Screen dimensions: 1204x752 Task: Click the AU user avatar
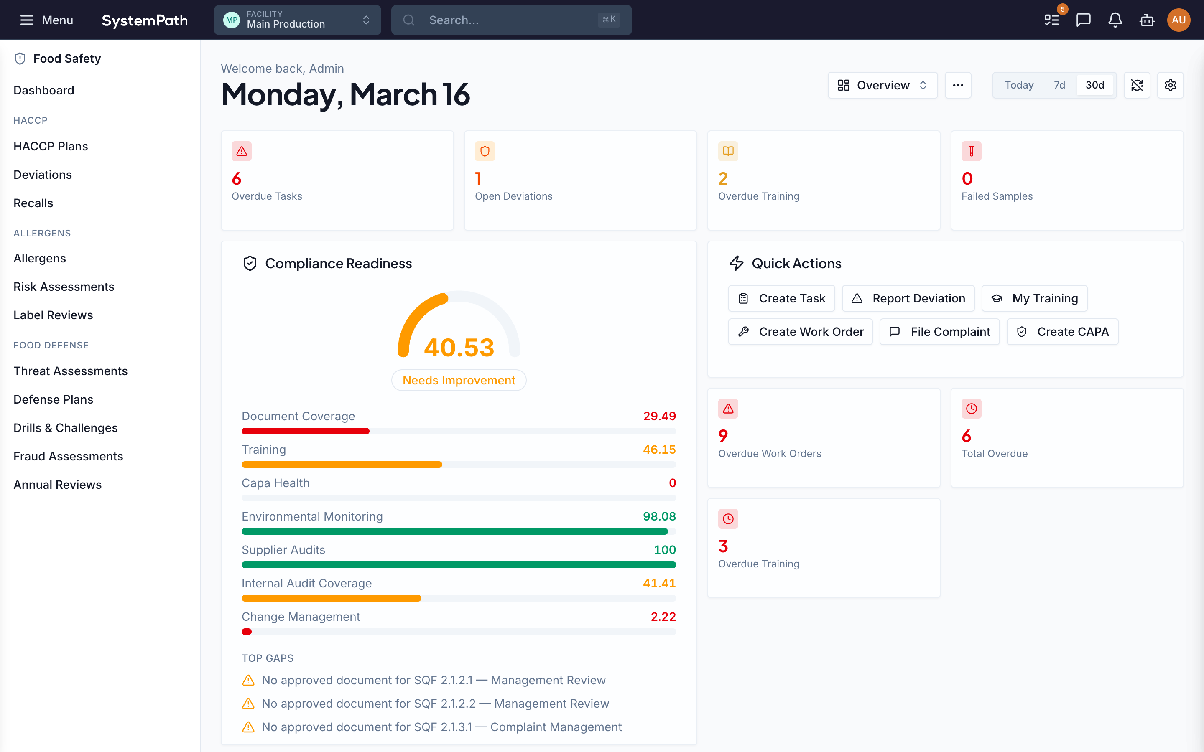coord(1178,20)
